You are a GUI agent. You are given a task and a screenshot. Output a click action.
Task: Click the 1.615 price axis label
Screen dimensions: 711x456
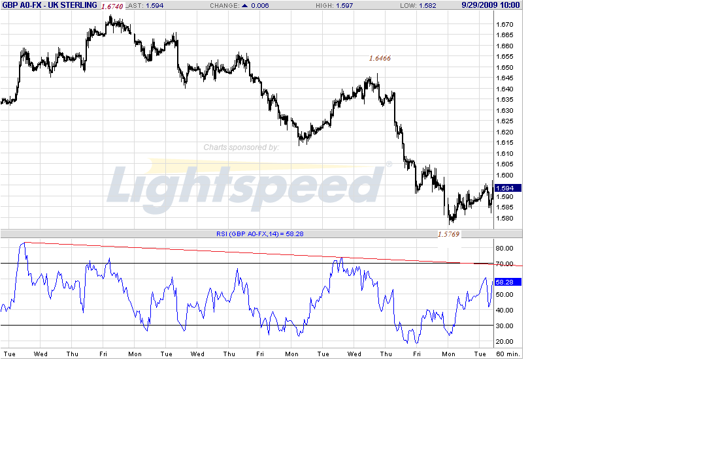tap(504, 143)
